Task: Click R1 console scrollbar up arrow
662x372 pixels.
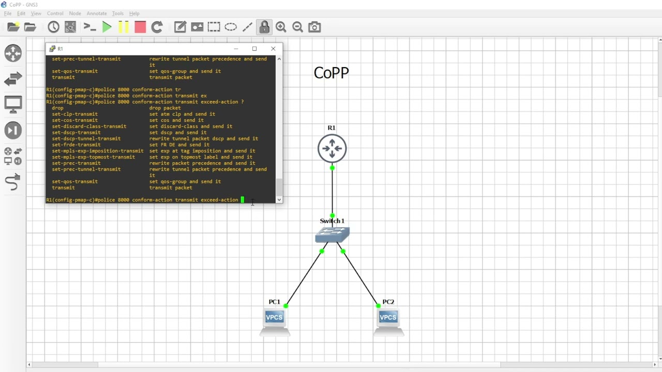Action: (279, 59)
